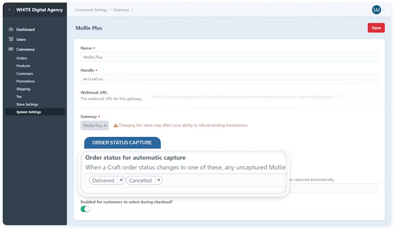Open the Mollie Plus gateway dropdown
Image resolution: width=394 pixels, height=229 pixels.
tap(95, 125)
